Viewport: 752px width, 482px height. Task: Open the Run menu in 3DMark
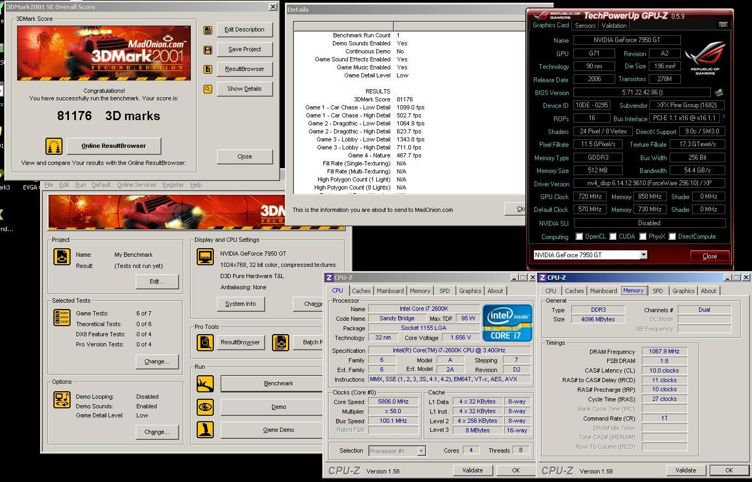pyautogui.click(x=80, y=185)
